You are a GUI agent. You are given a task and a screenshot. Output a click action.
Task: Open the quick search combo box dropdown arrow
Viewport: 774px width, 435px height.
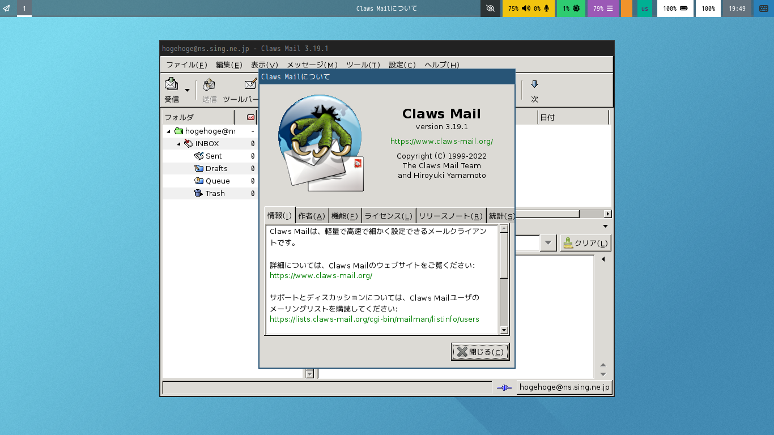(x=548, y=243)
